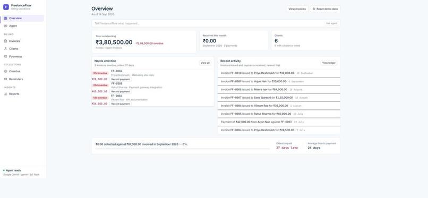Viewport: 428px width, 198px height.
Task: Open View ledger in Recent activity
Action: point(329,63)
